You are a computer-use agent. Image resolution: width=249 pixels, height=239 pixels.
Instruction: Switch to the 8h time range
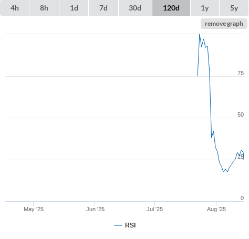point(44,8)
